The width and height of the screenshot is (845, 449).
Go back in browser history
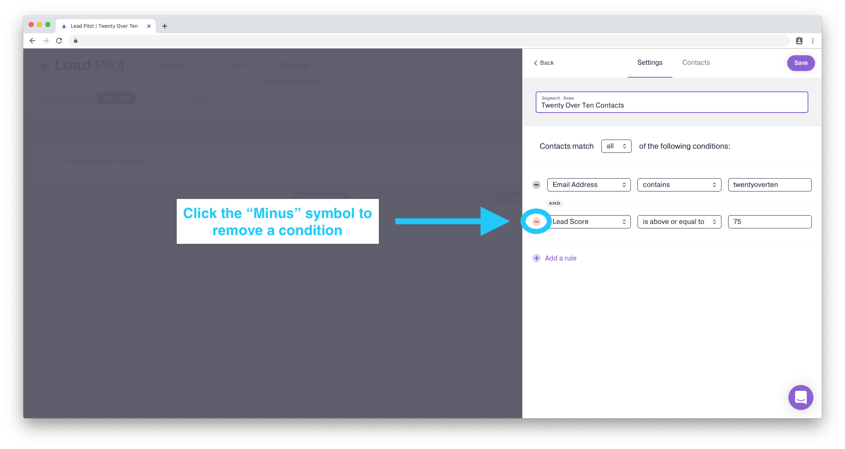pos(32,41)
